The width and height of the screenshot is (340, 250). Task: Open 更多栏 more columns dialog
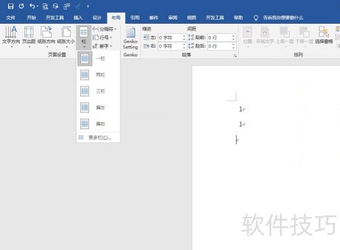pyautogui.click(x=99, y=137)
